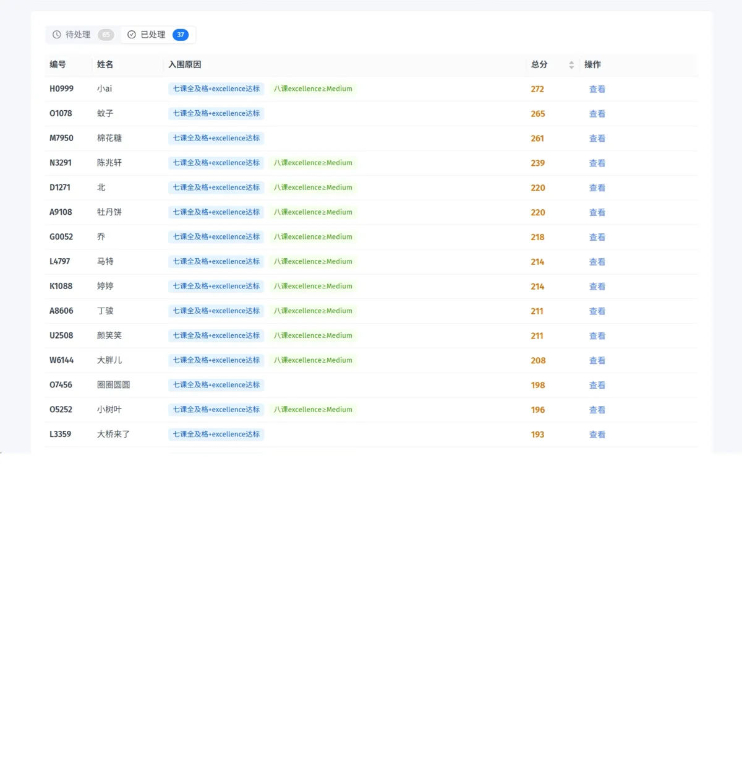Click the score 261 for 棉花糖

(x=537, y=139)
